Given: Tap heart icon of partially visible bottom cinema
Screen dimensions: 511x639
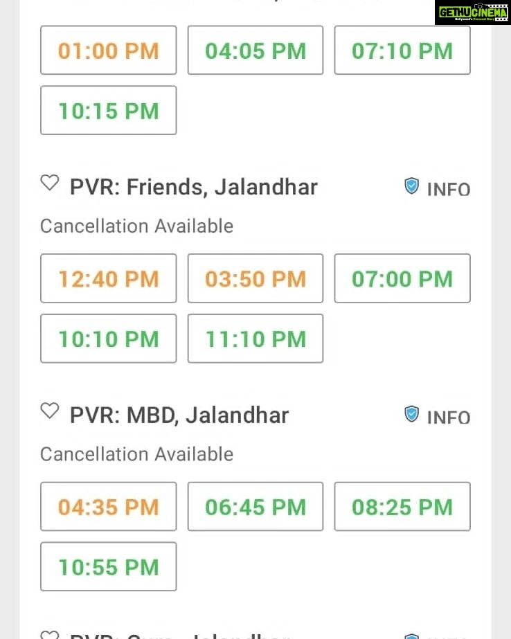Looking at the screenshot, I should (50, 635).
